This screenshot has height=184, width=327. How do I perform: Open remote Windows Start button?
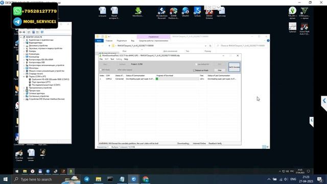tap(17, 171)
